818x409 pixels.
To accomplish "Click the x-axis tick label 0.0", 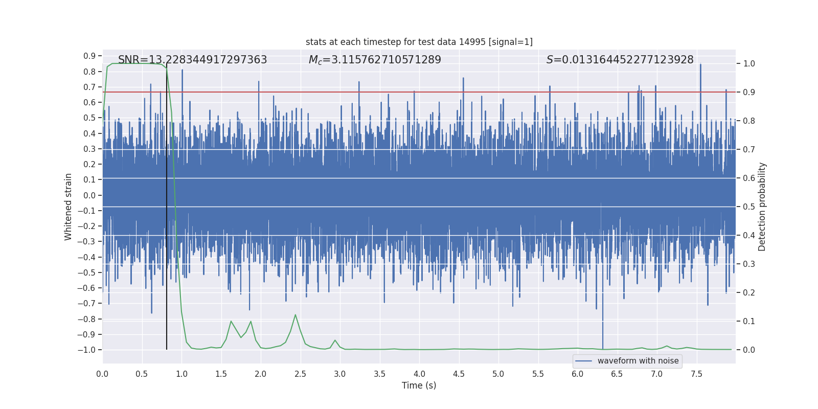I will 102,374.
